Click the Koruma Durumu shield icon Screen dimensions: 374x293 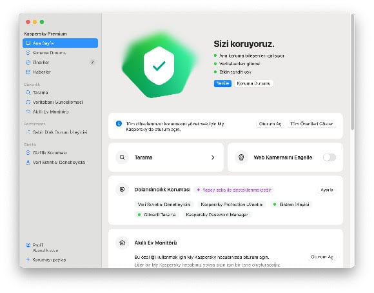pyautogui.click(x=28, y=52)
